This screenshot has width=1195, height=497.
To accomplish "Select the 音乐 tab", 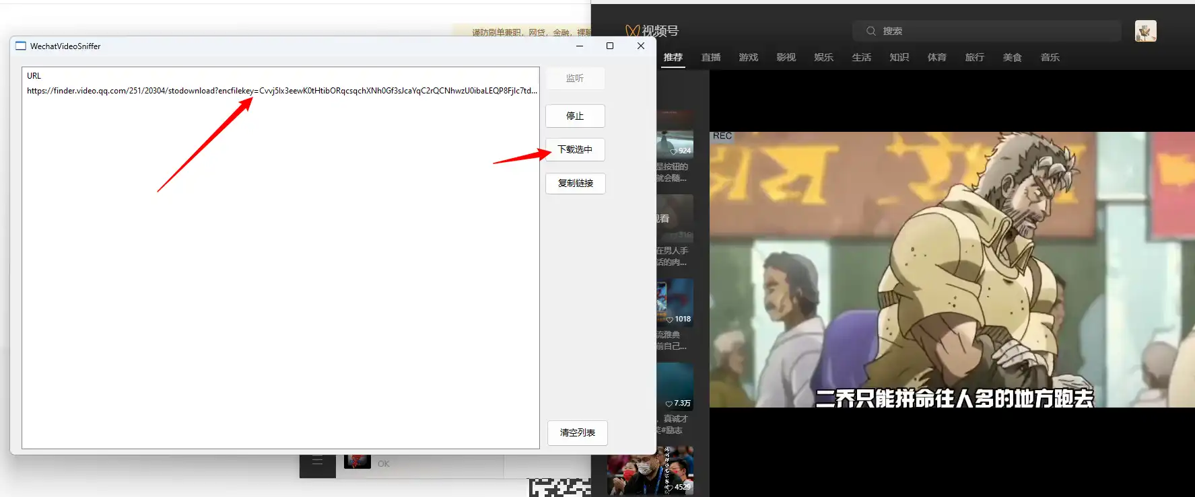I will [x=1050, y=58].
